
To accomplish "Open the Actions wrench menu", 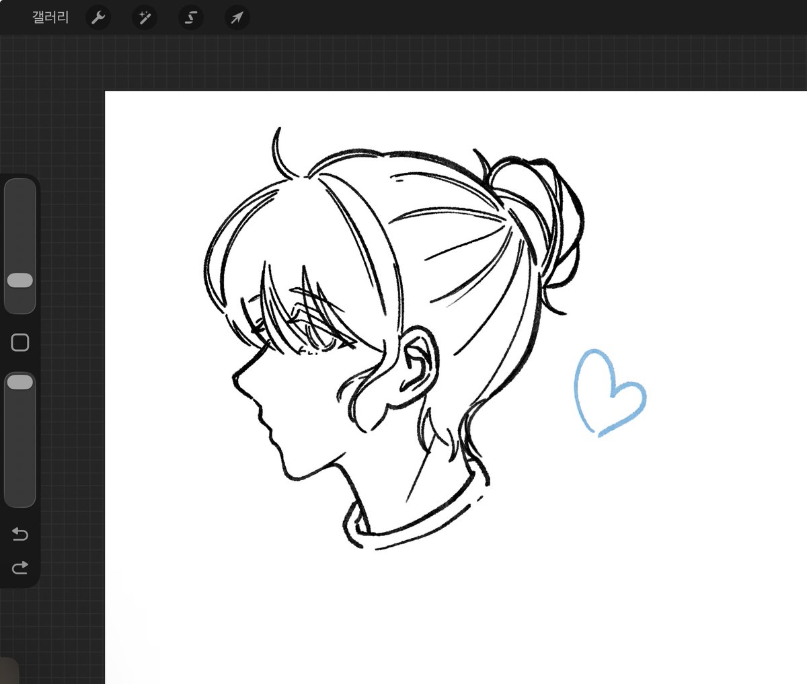I will pyautogui.click(x=98, y=17).
